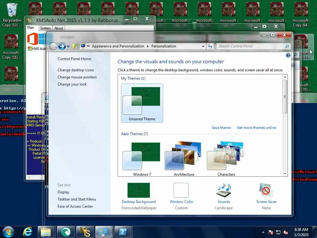Open Taskbar and Start Menu link
Viewport: 317px width, 238px height.
[x=77, y=199]
